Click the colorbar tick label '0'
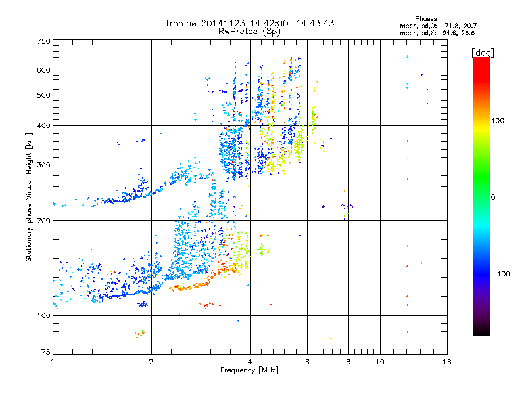 click(x=493, y=198)
